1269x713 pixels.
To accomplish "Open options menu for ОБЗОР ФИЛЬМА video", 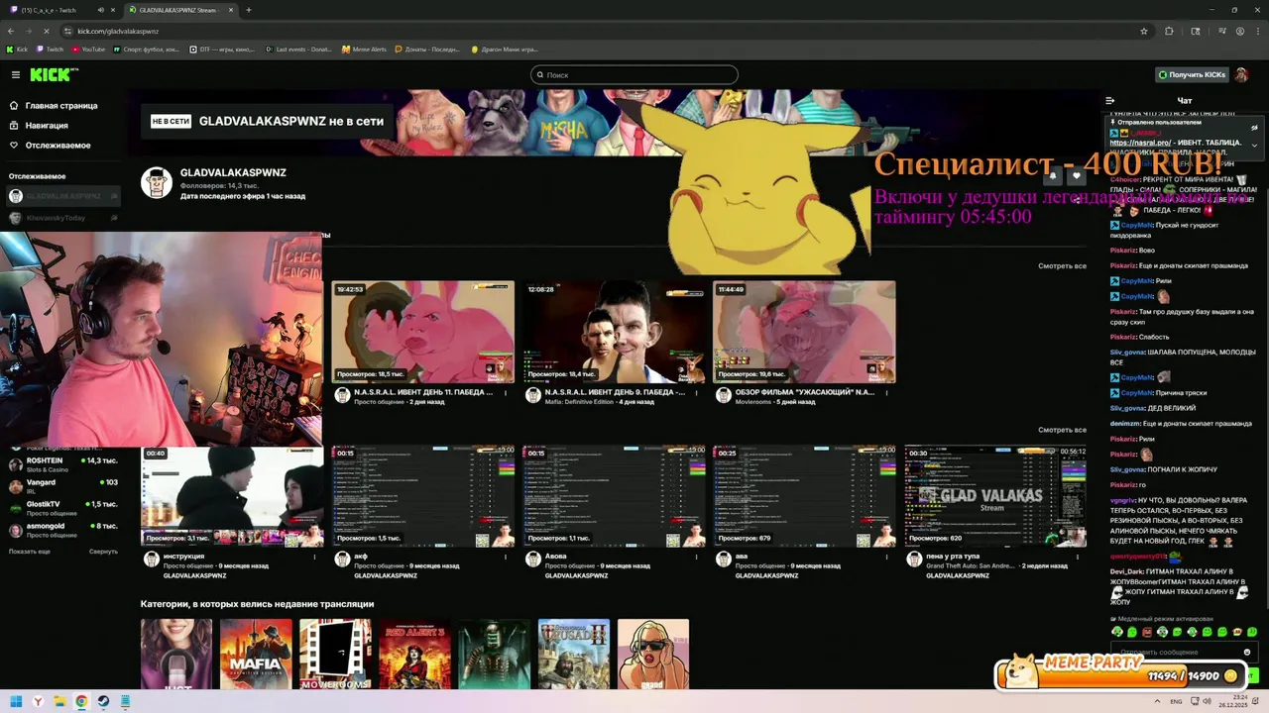I will point(887,393).
